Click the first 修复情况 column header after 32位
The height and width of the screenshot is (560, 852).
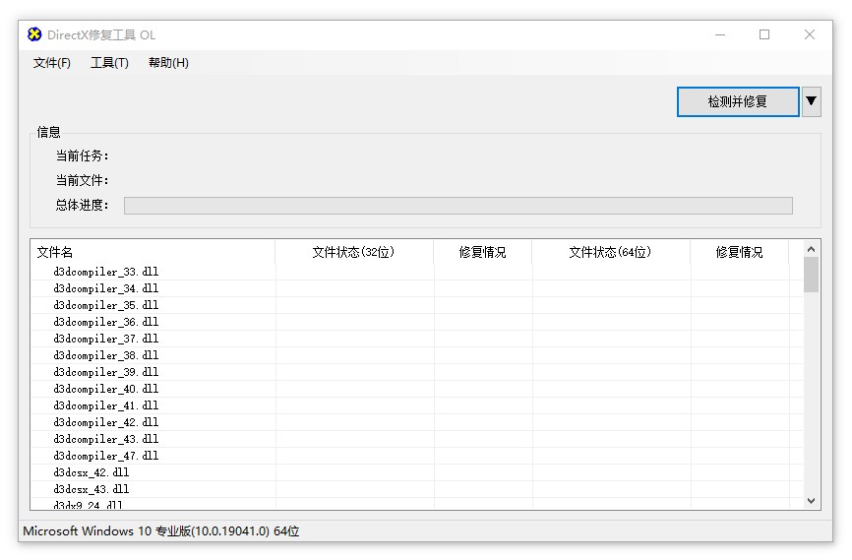pos(482,252)
